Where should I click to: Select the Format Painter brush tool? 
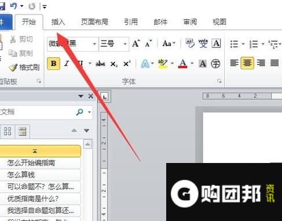coord(24,67)
